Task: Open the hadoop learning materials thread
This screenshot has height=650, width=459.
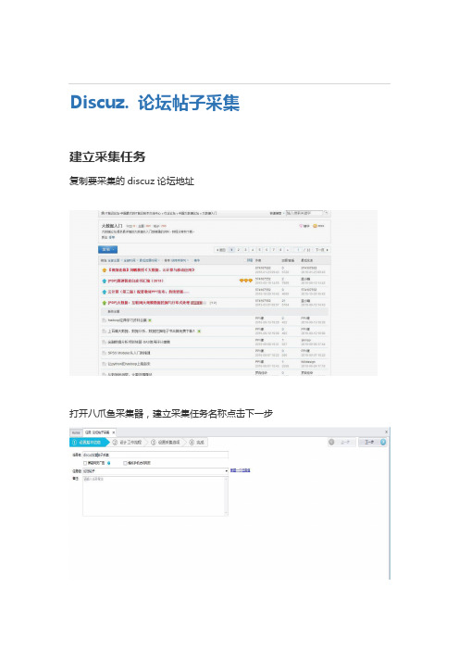Action: [x=127, y=320]
